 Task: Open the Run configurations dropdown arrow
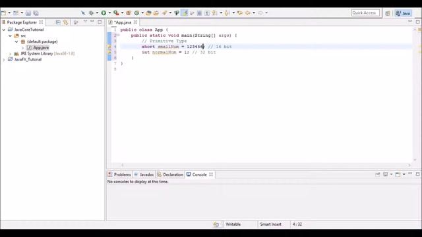tap(109, 13)
